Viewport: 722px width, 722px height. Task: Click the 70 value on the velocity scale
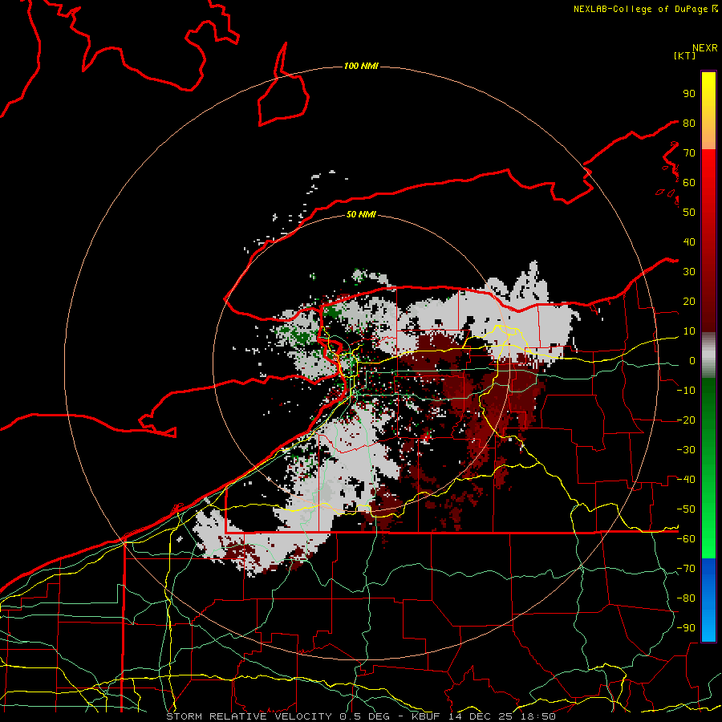(689, 153)
